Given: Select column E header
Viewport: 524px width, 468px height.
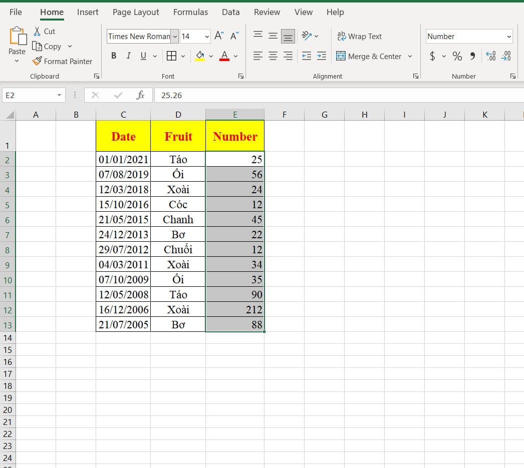Looking at the screenshot, I should pos(235,115).
